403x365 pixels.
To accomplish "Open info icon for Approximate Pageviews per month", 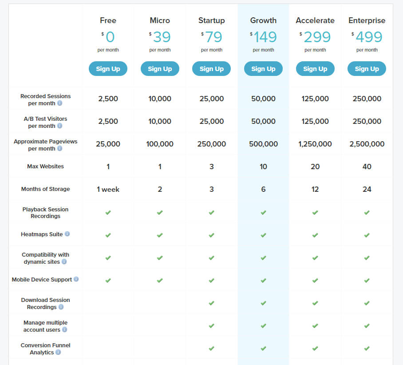I will (59, 148).
